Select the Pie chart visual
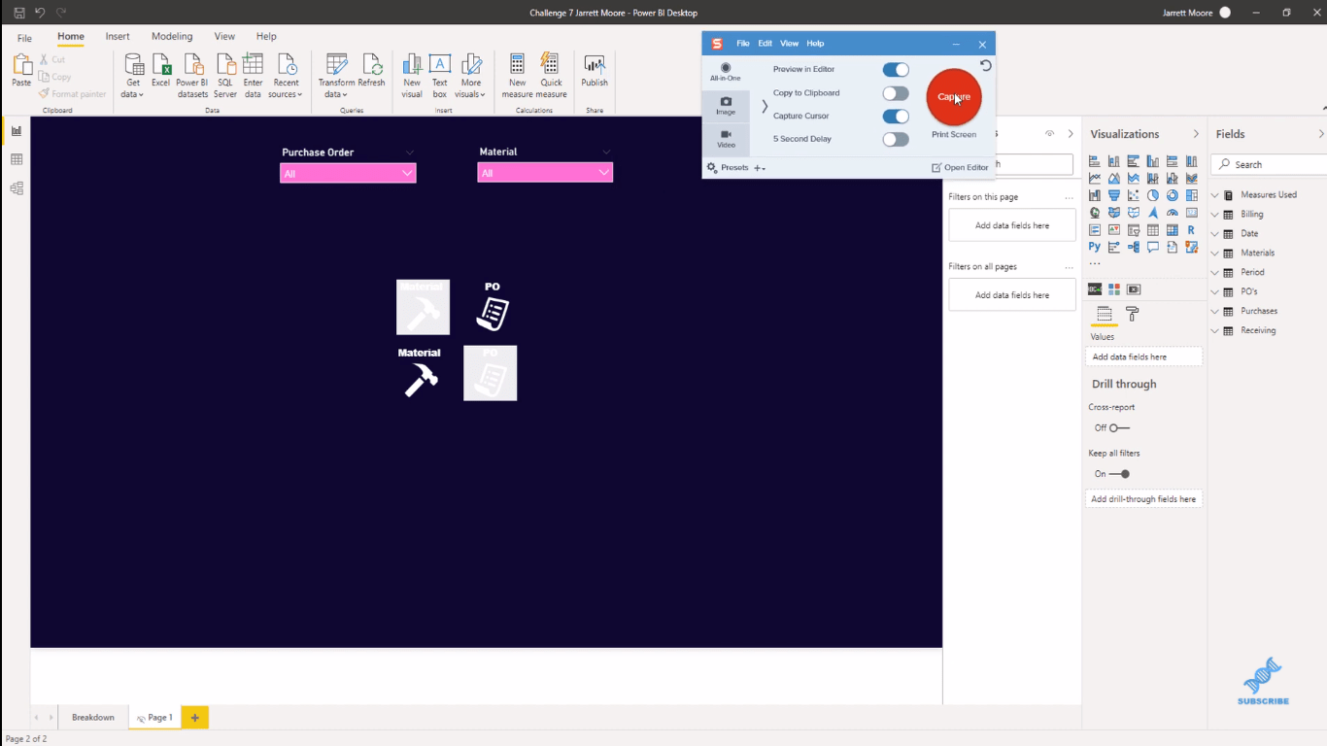Viewport: 1327px width, 746px height. (1153, 196)
